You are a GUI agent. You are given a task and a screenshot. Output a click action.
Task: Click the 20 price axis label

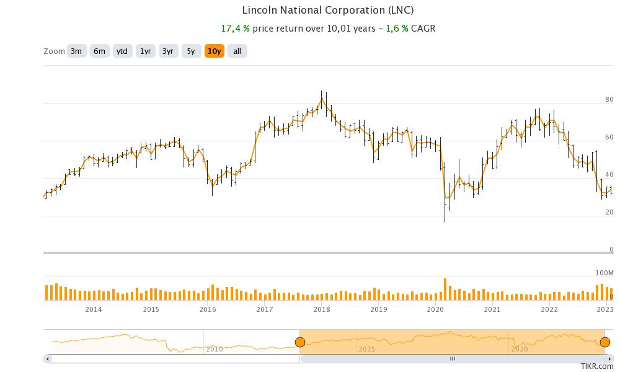tap(609, 212)
